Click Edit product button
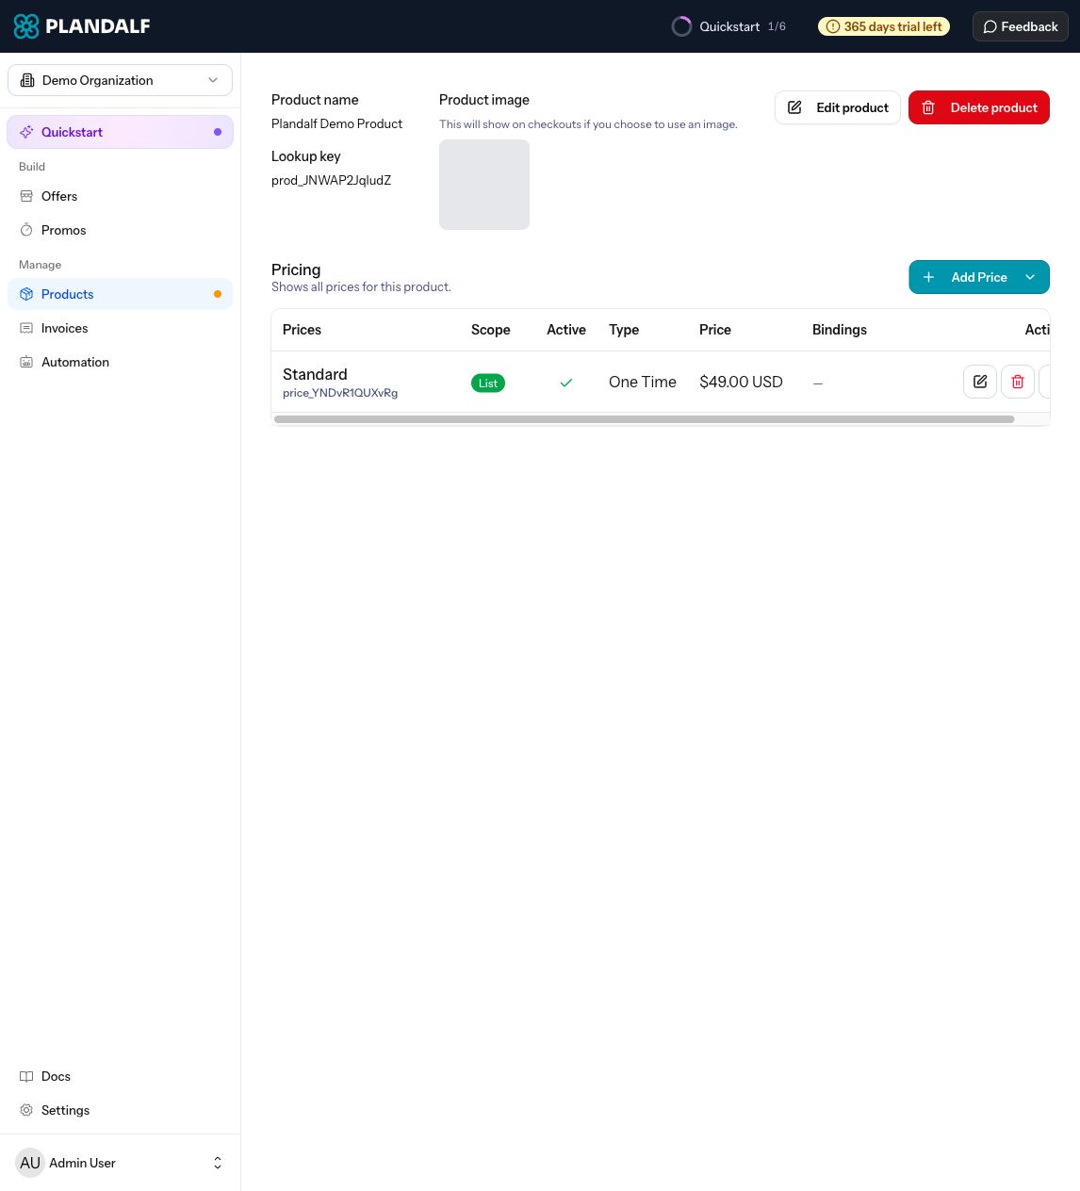This screenshot has width=1080, height=1191. [x=838, y=107]
